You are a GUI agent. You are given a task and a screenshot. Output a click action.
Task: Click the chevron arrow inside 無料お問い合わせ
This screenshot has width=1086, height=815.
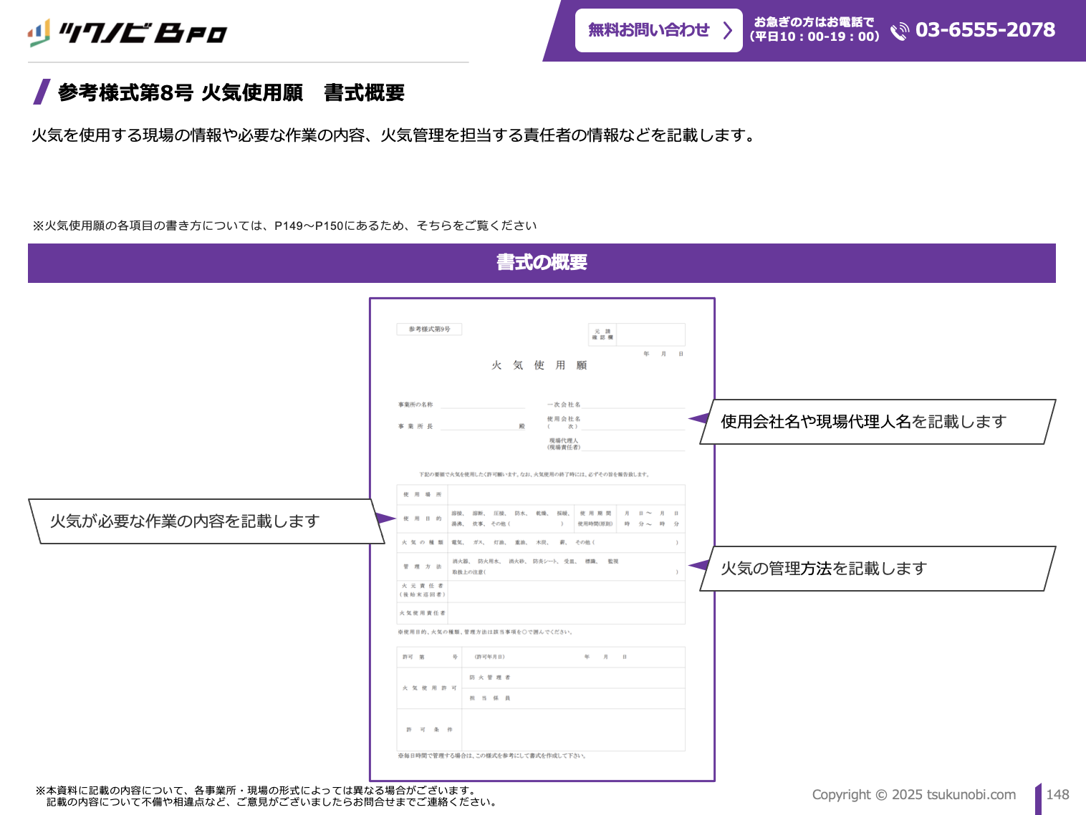(728, 30)
